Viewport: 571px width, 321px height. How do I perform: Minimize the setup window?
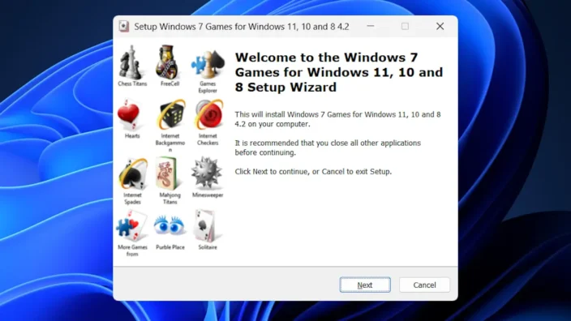pos(371,26)
